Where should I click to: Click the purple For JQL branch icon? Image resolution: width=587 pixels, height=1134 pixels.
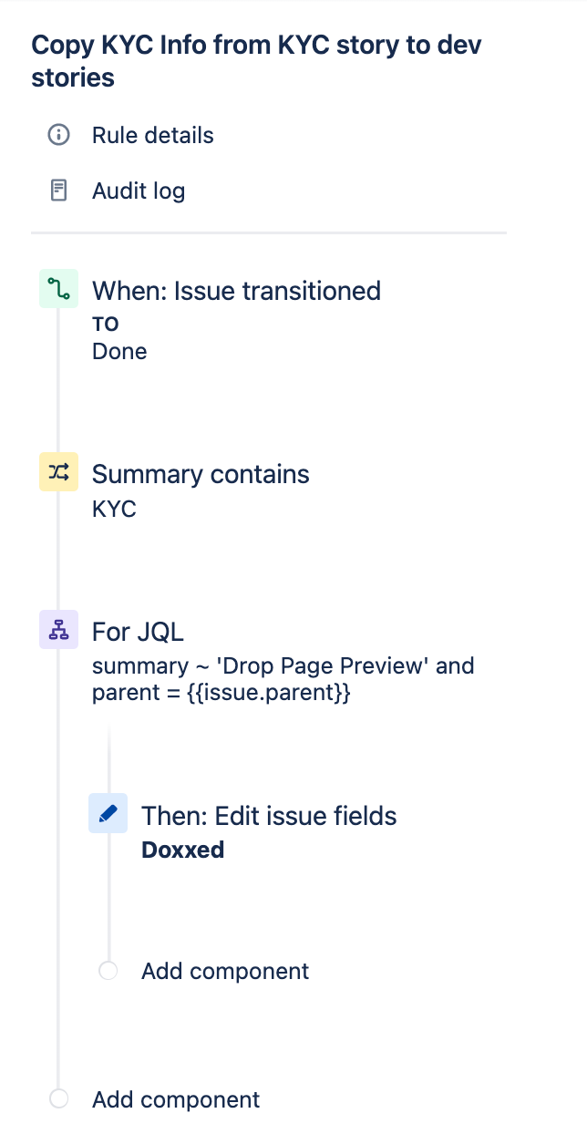pyautogui.click(x=58, y=629)
